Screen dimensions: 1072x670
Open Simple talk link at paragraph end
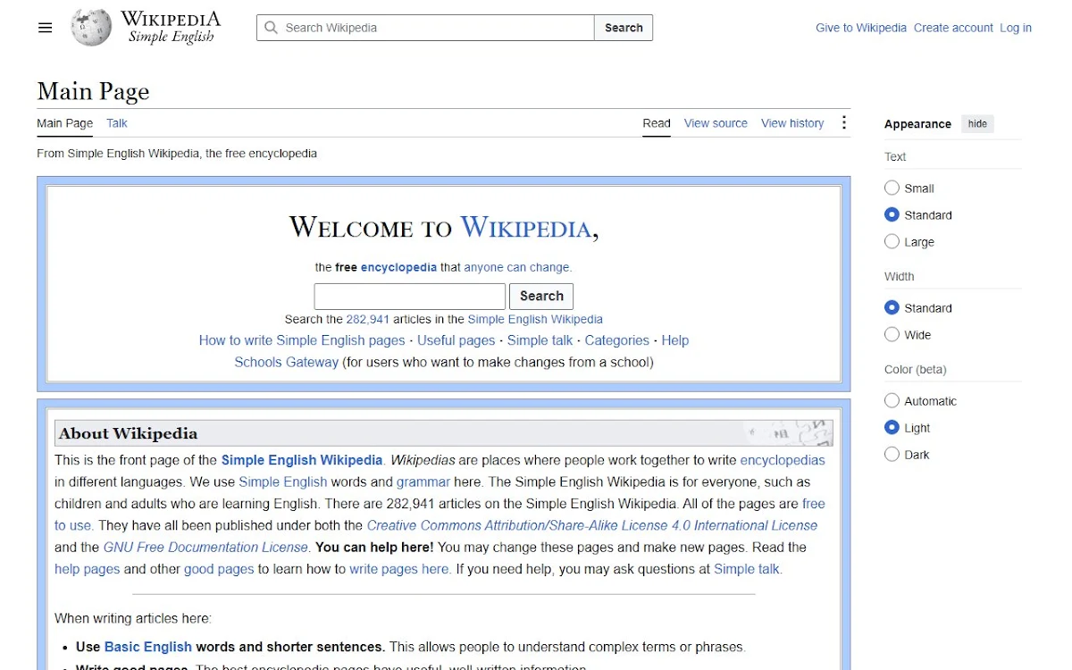pyautogui.click(x=747, y=569)
